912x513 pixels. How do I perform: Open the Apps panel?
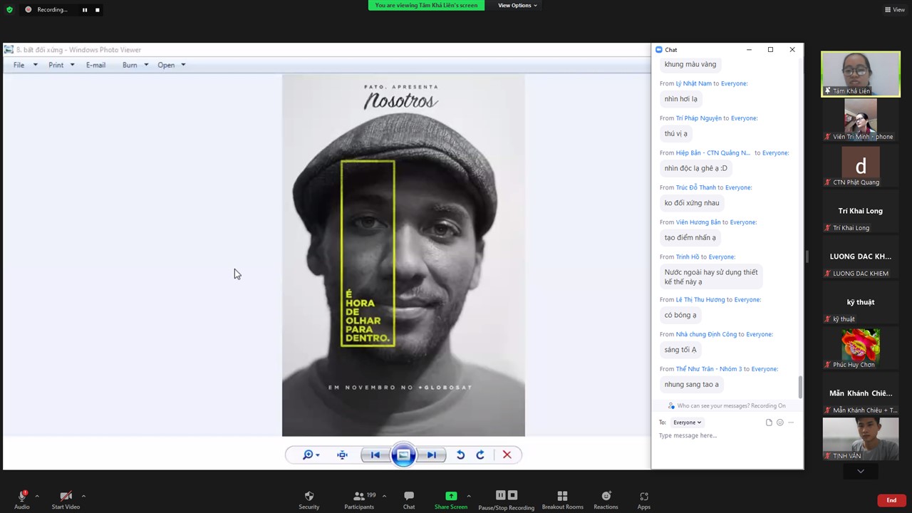click(644, 499)
